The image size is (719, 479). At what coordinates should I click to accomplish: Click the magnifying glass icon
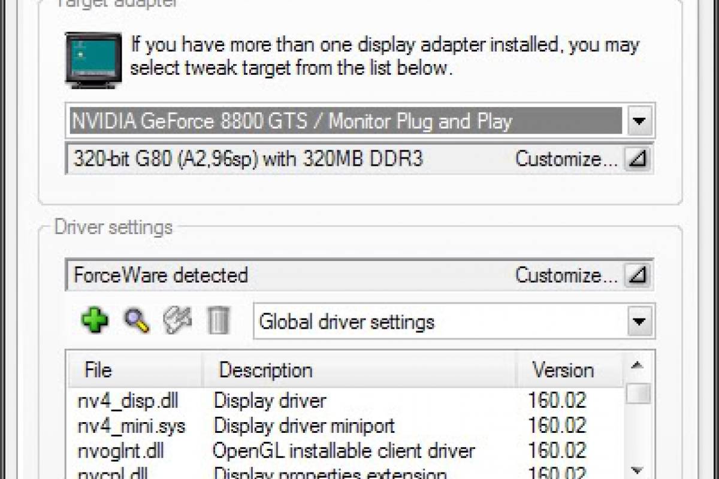tap(137, 321)
